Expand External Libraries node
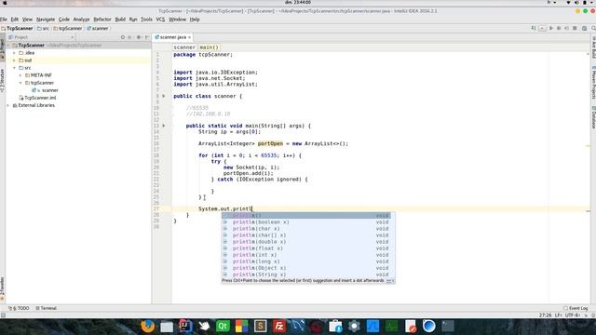Viewport: 596px width, 335px height. pyautogui.click(x=8, y=105)
